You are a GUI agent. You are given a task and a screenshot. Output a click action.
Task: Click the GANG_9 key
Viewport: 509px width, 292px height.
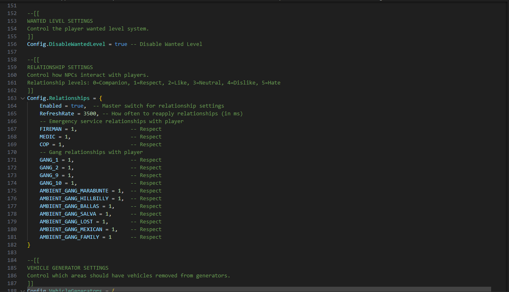49,175
